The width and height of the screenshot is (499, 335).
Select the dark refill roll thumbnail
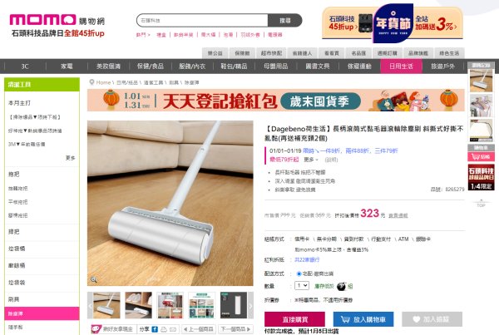(233, 305)
